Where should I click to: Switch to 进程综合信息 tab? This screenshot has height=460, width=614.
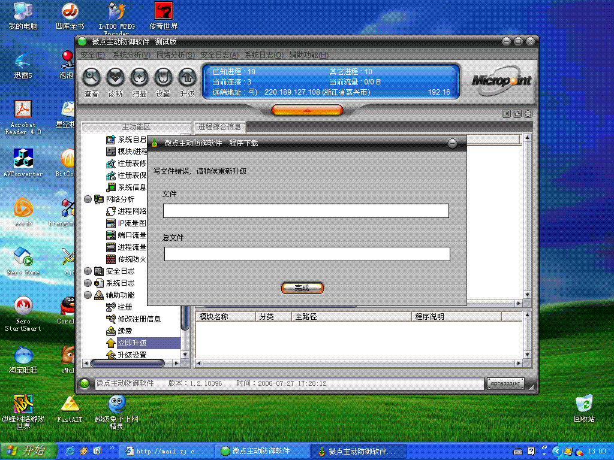(219, 127)
